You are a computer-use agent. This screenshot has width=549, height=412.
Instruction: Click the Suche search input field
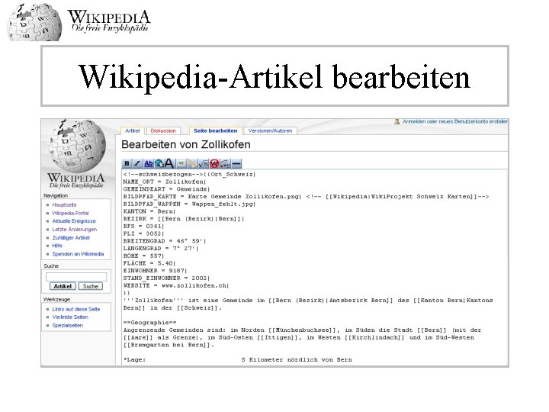[x=76, y=277]
